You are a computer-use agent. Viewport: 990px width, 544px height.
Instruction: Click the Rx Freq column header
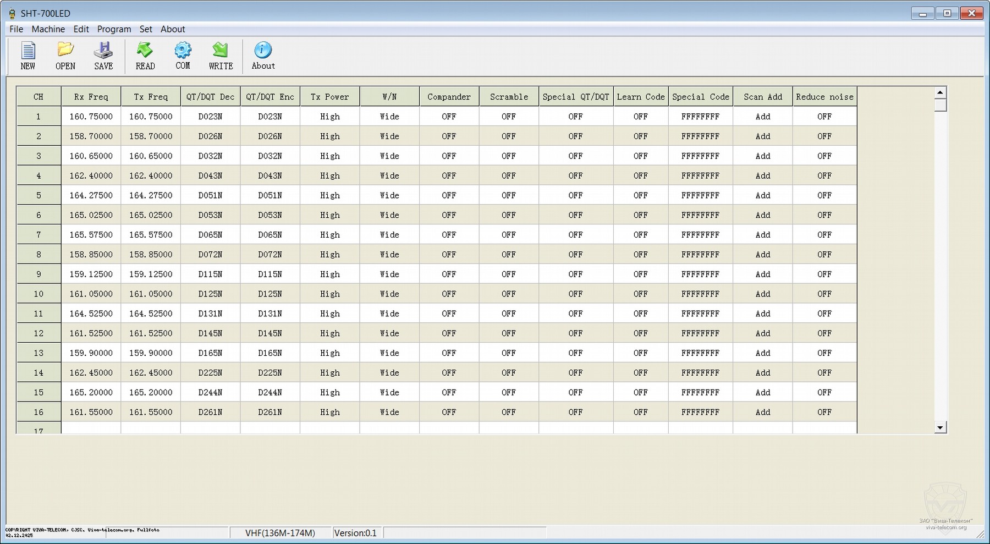(91, 97)
